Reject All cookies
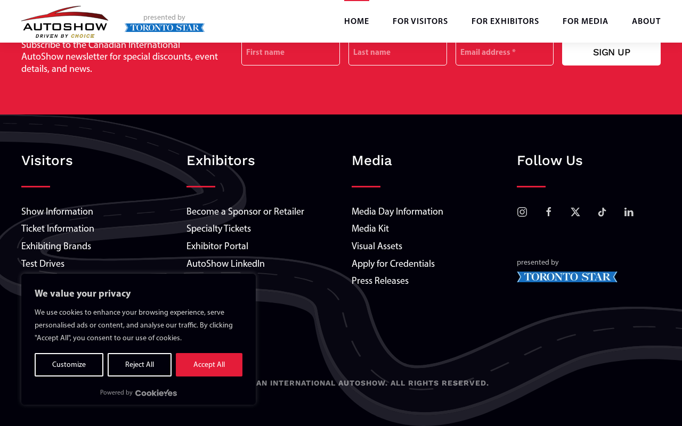The image size is (682, 426). point(140,365)
